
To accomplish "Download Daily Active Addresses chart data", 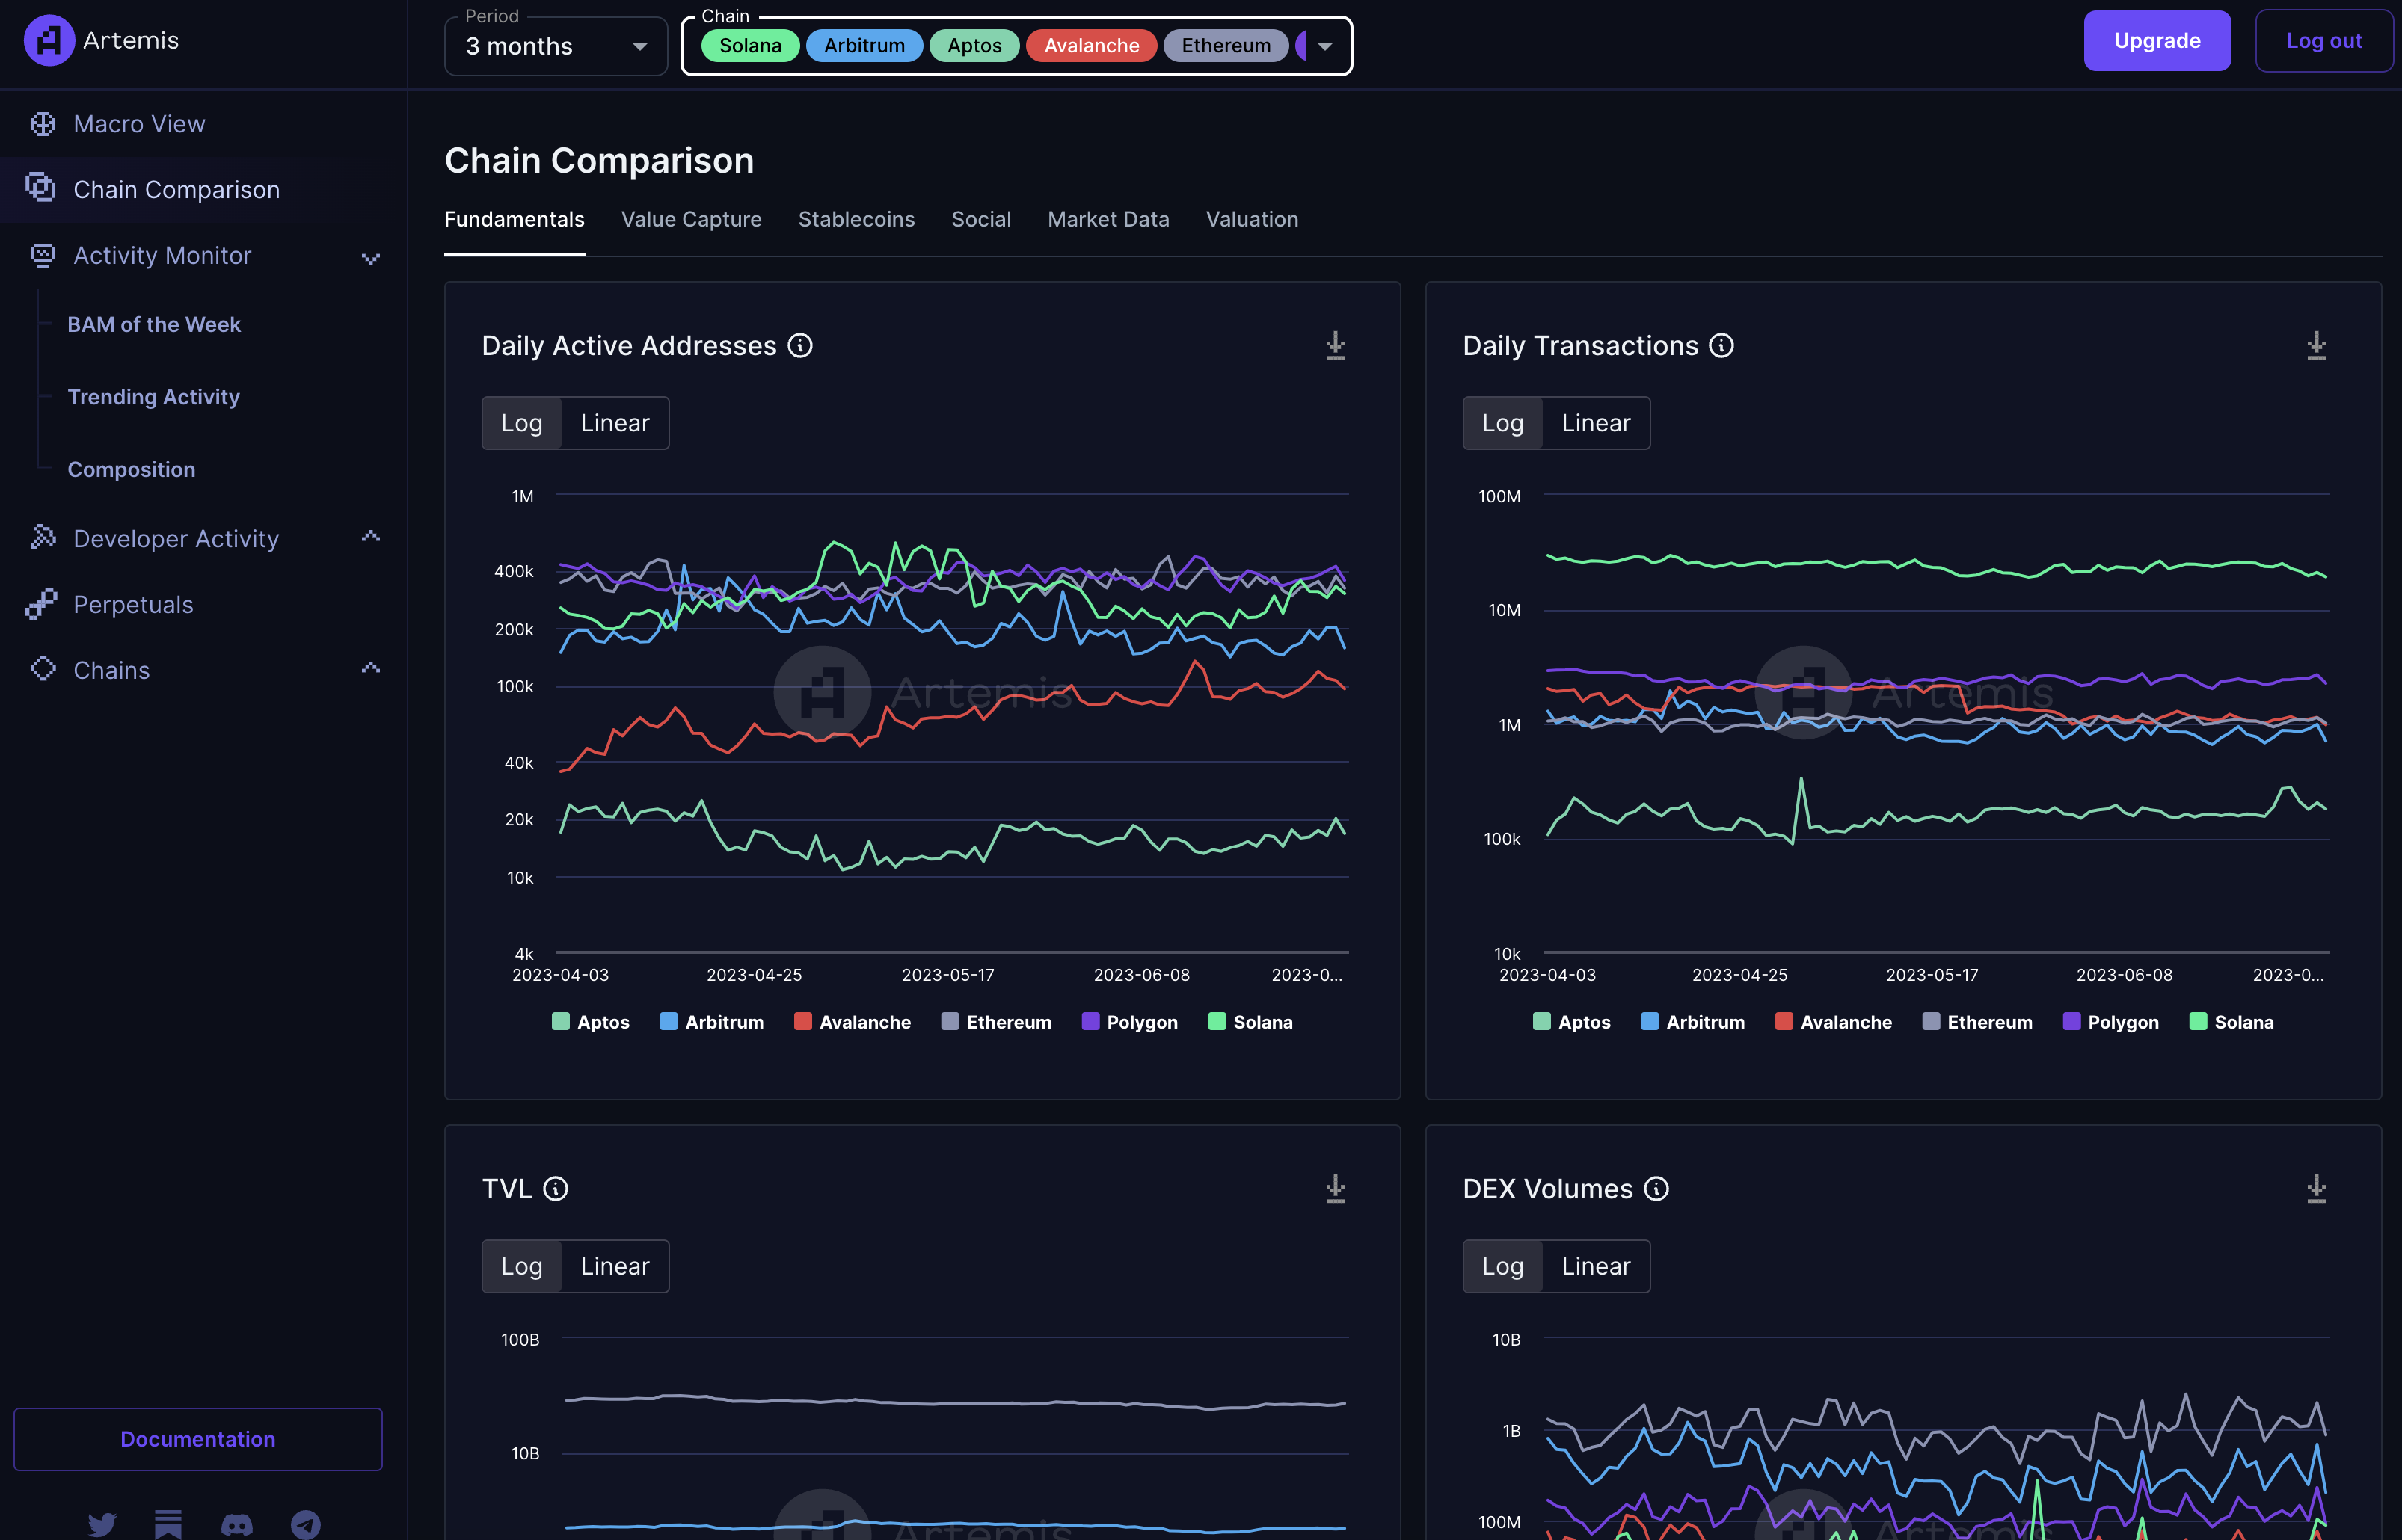I will coord(1335,346).
